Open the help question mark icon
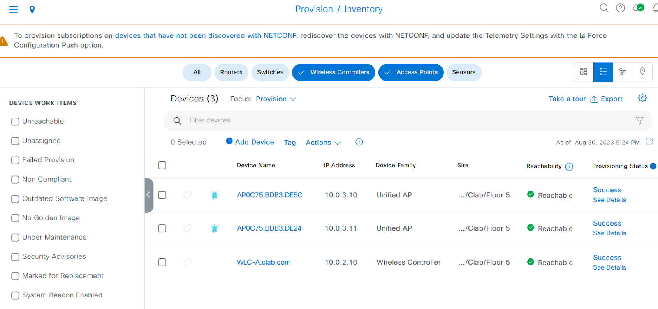This screenshot has height=309, width=658. point(621,8)
